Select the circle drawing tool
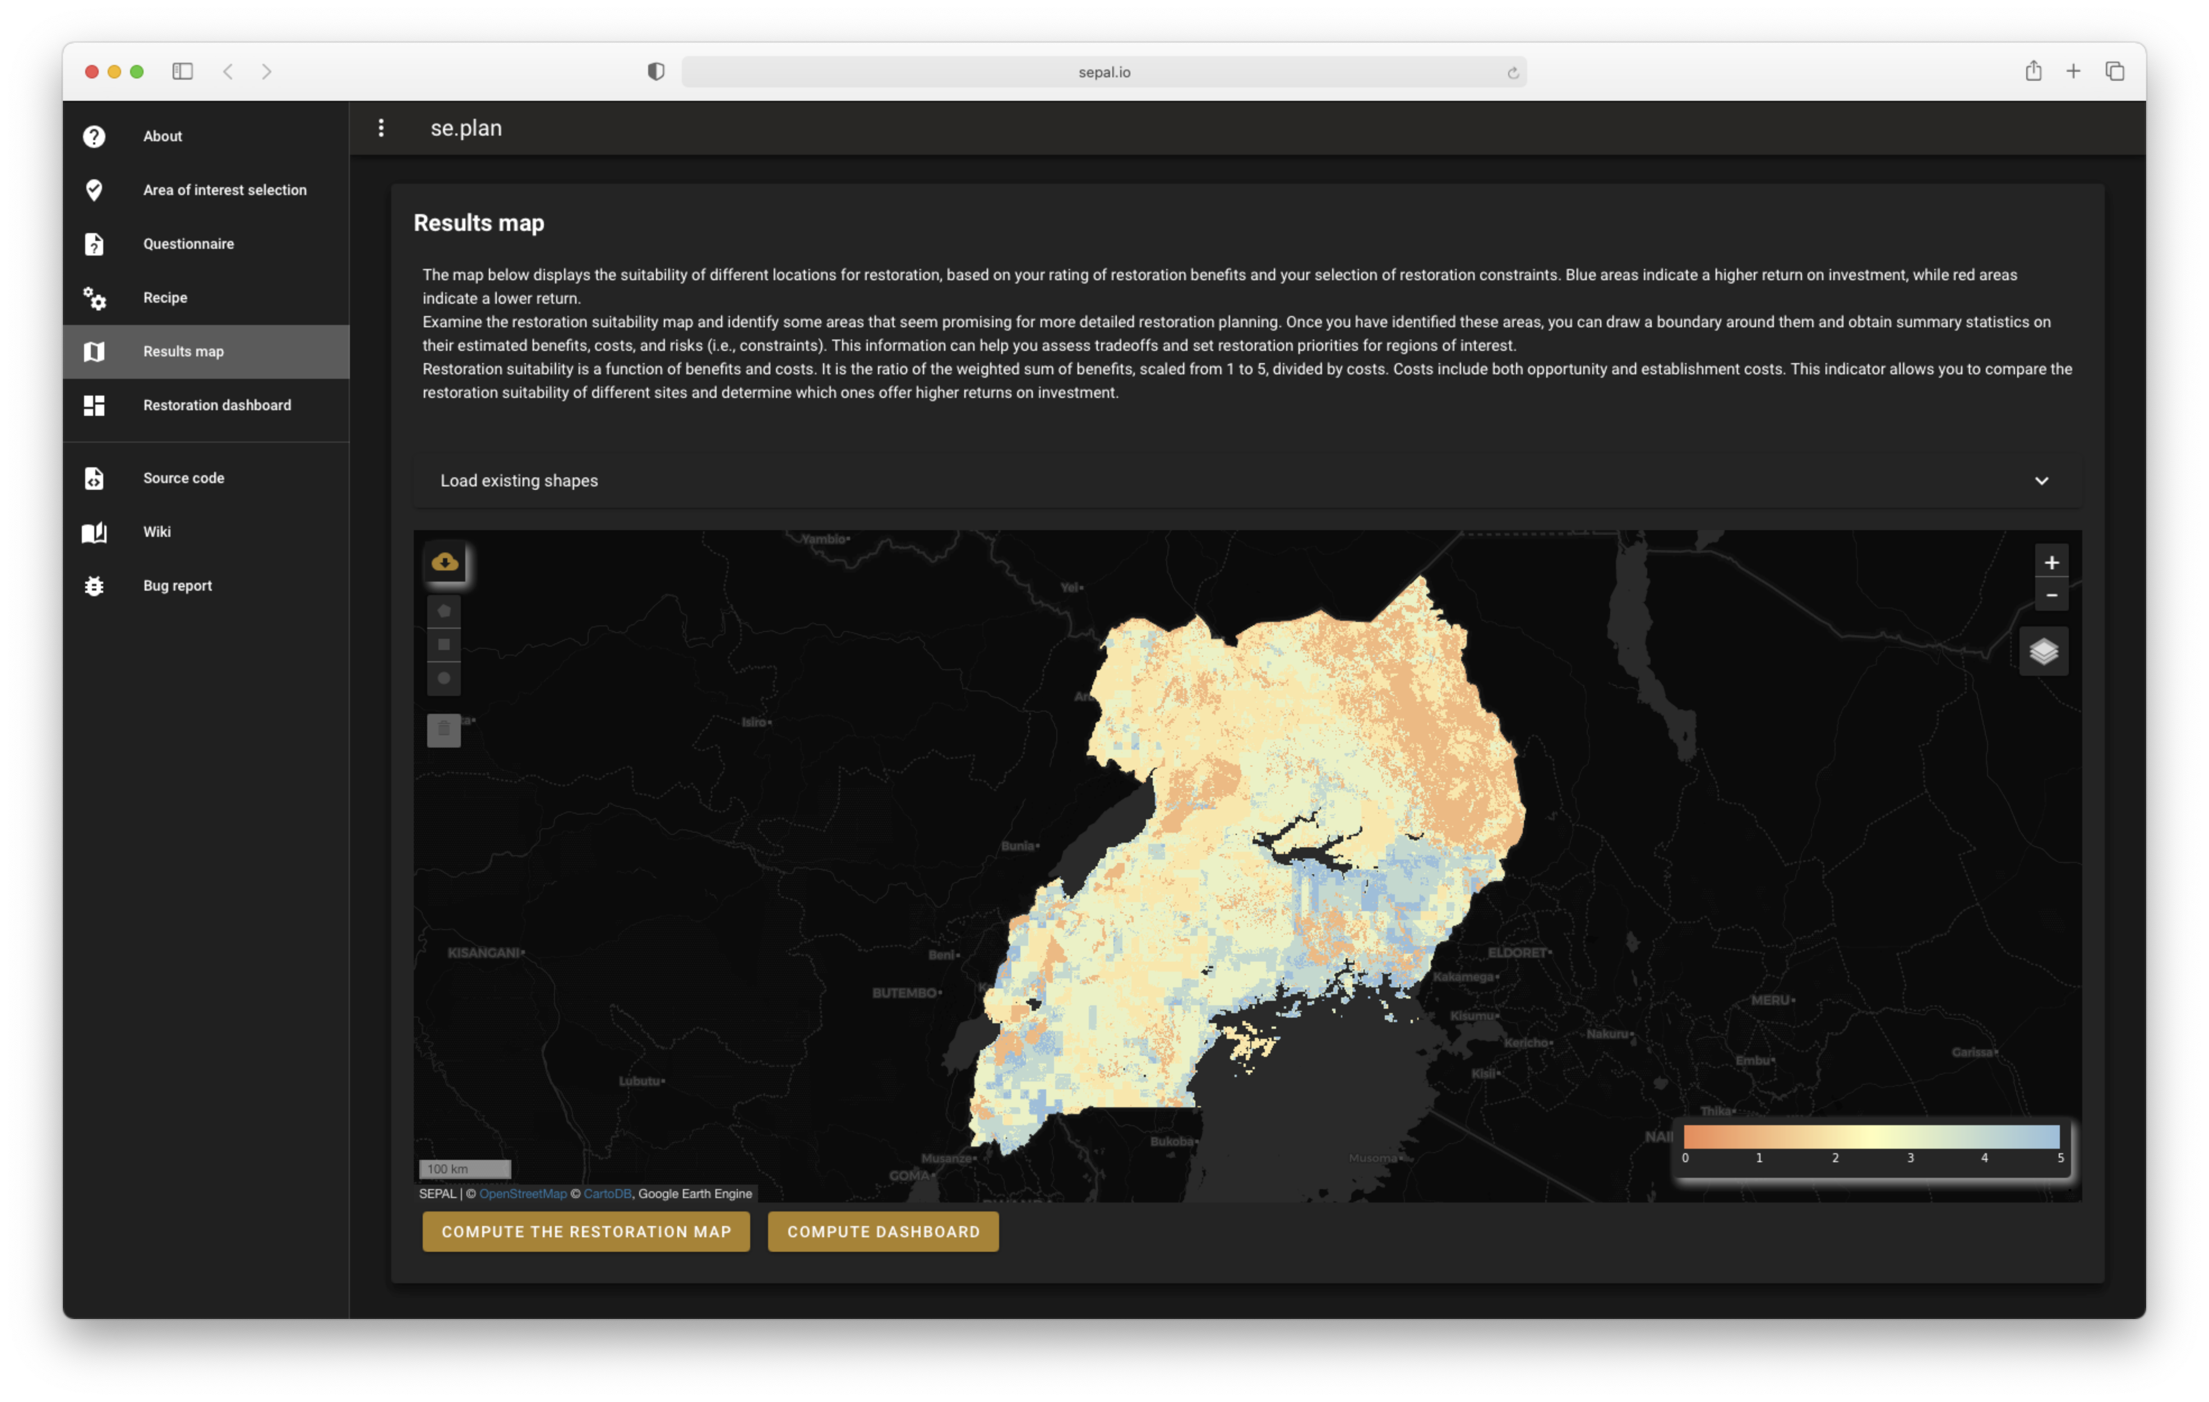 pos(444,679)
